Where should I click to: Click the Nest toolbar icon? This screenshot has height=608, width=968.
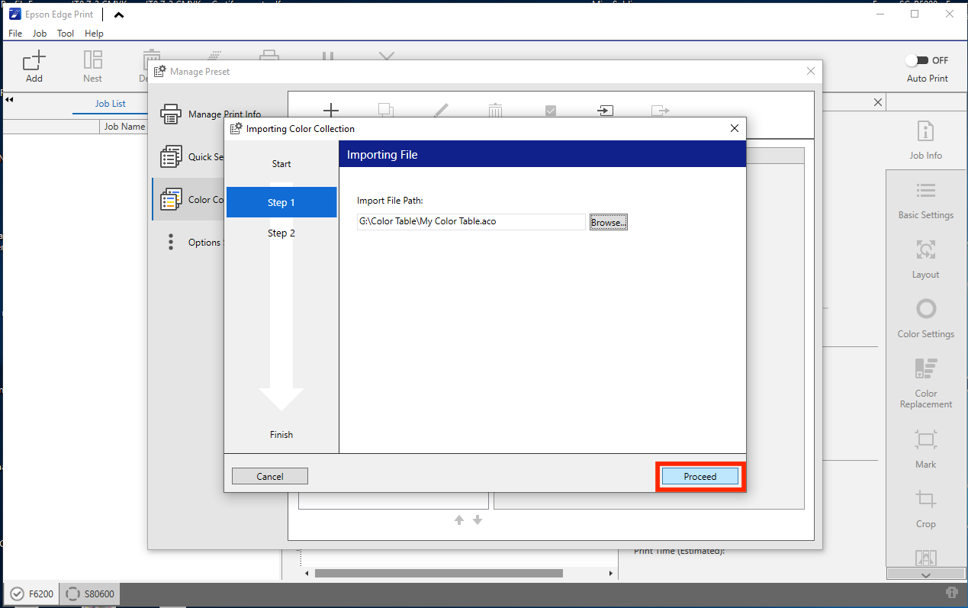click(x=92, y=67)
